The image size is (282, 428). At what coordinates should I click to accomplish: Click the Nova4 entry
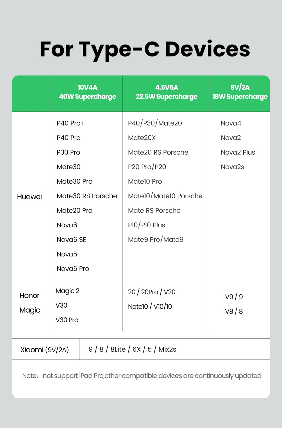point(231,123)
